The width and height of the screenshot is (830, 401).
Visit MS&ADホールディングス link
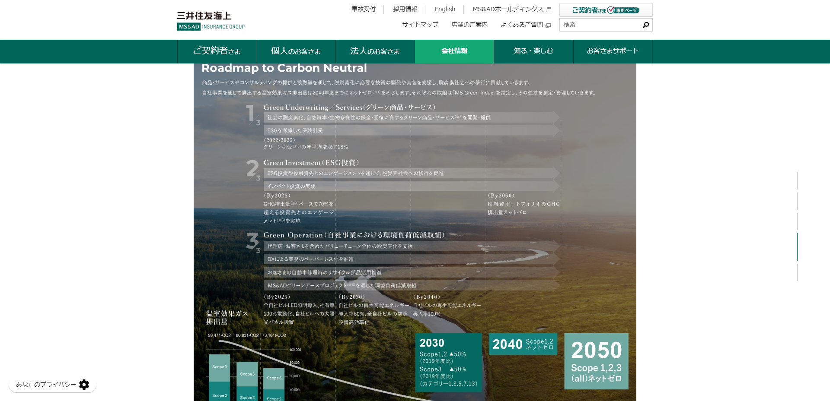pyautogui.click(x=512, y=9)
